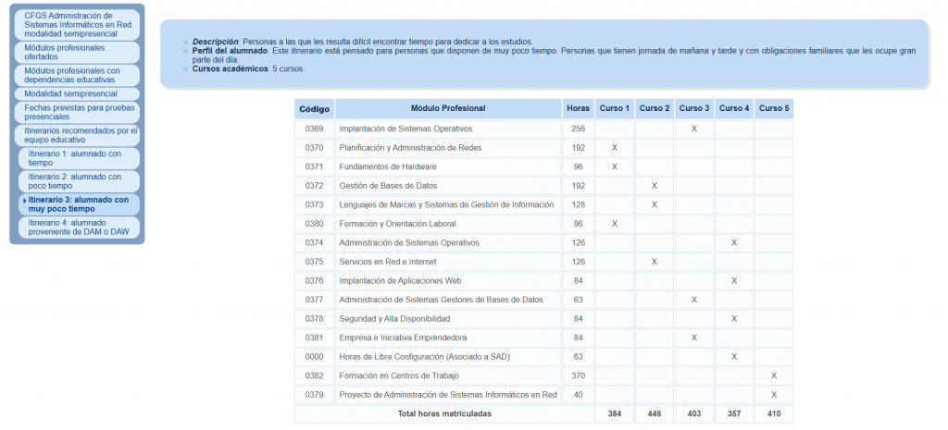Click the X in Formación en Centros de Trabajo row
948x430 pixels.
[774, 376]
